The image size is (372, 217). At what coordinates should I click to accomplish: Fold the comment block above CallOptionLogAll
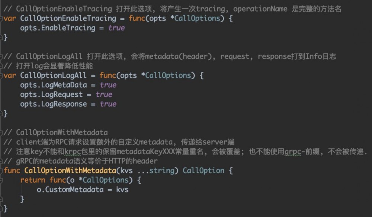point(2,56)
